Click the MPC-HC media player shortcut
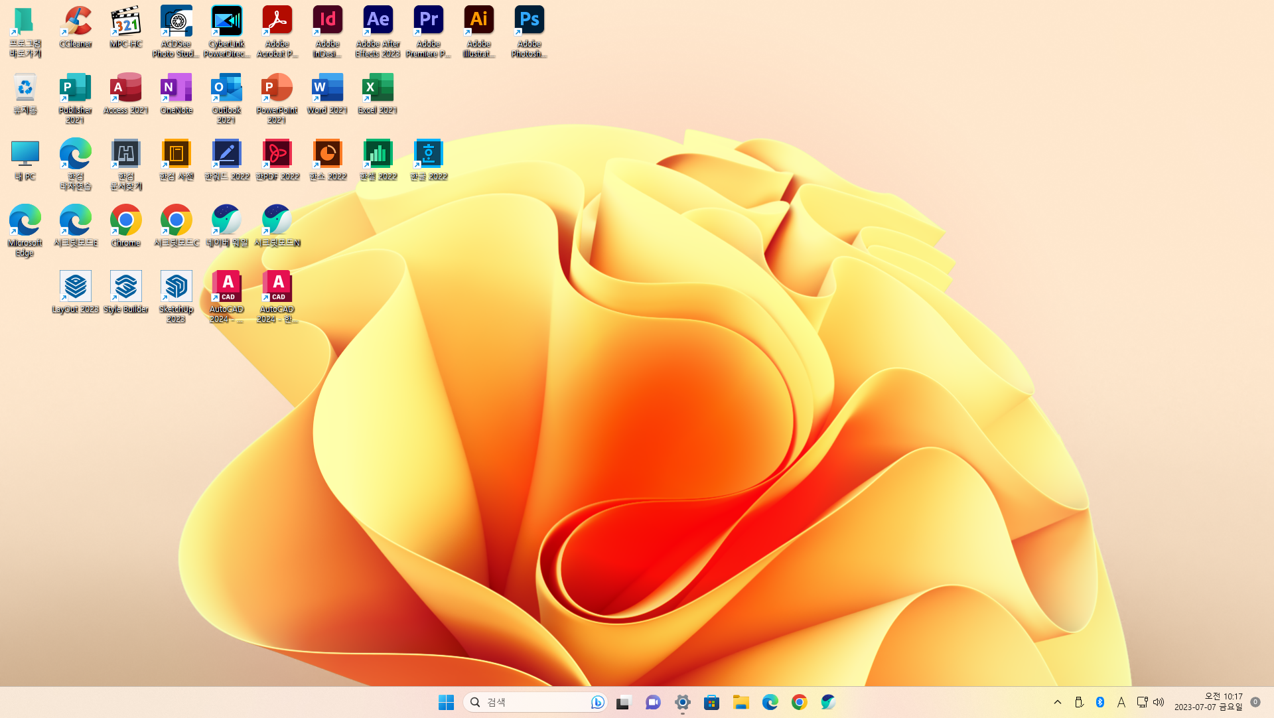 (126, 21)
